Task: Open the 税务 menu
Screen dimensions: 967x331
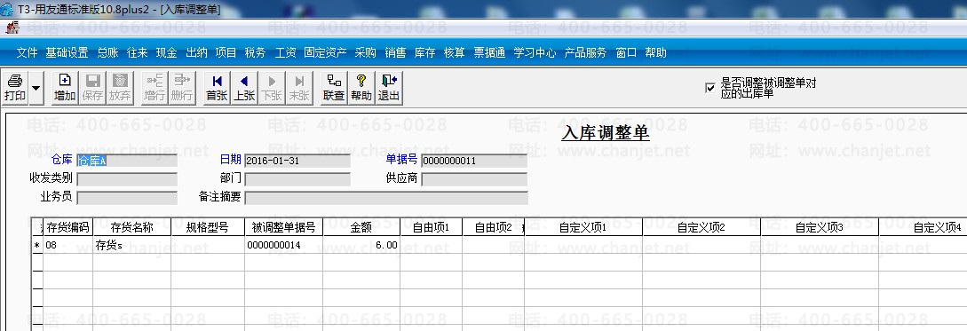Action: pyautogui.click(x=256, y=53)
